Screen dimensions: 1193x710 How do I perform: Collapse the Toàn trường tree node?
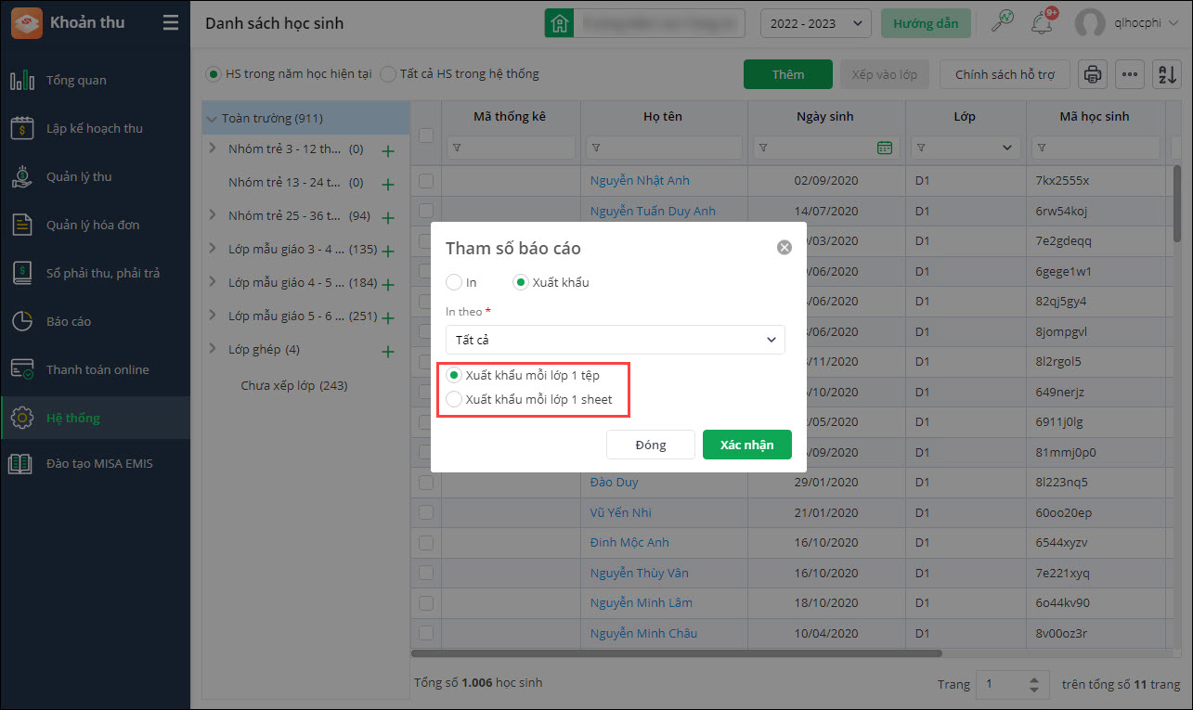(213, 119)
